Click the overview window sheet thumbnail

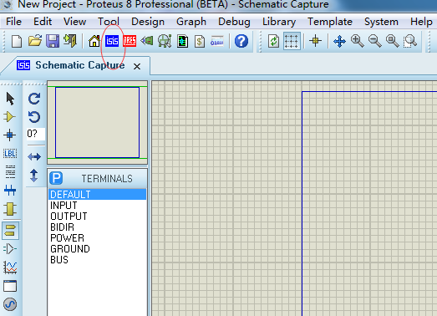click(x=97, y=122)
